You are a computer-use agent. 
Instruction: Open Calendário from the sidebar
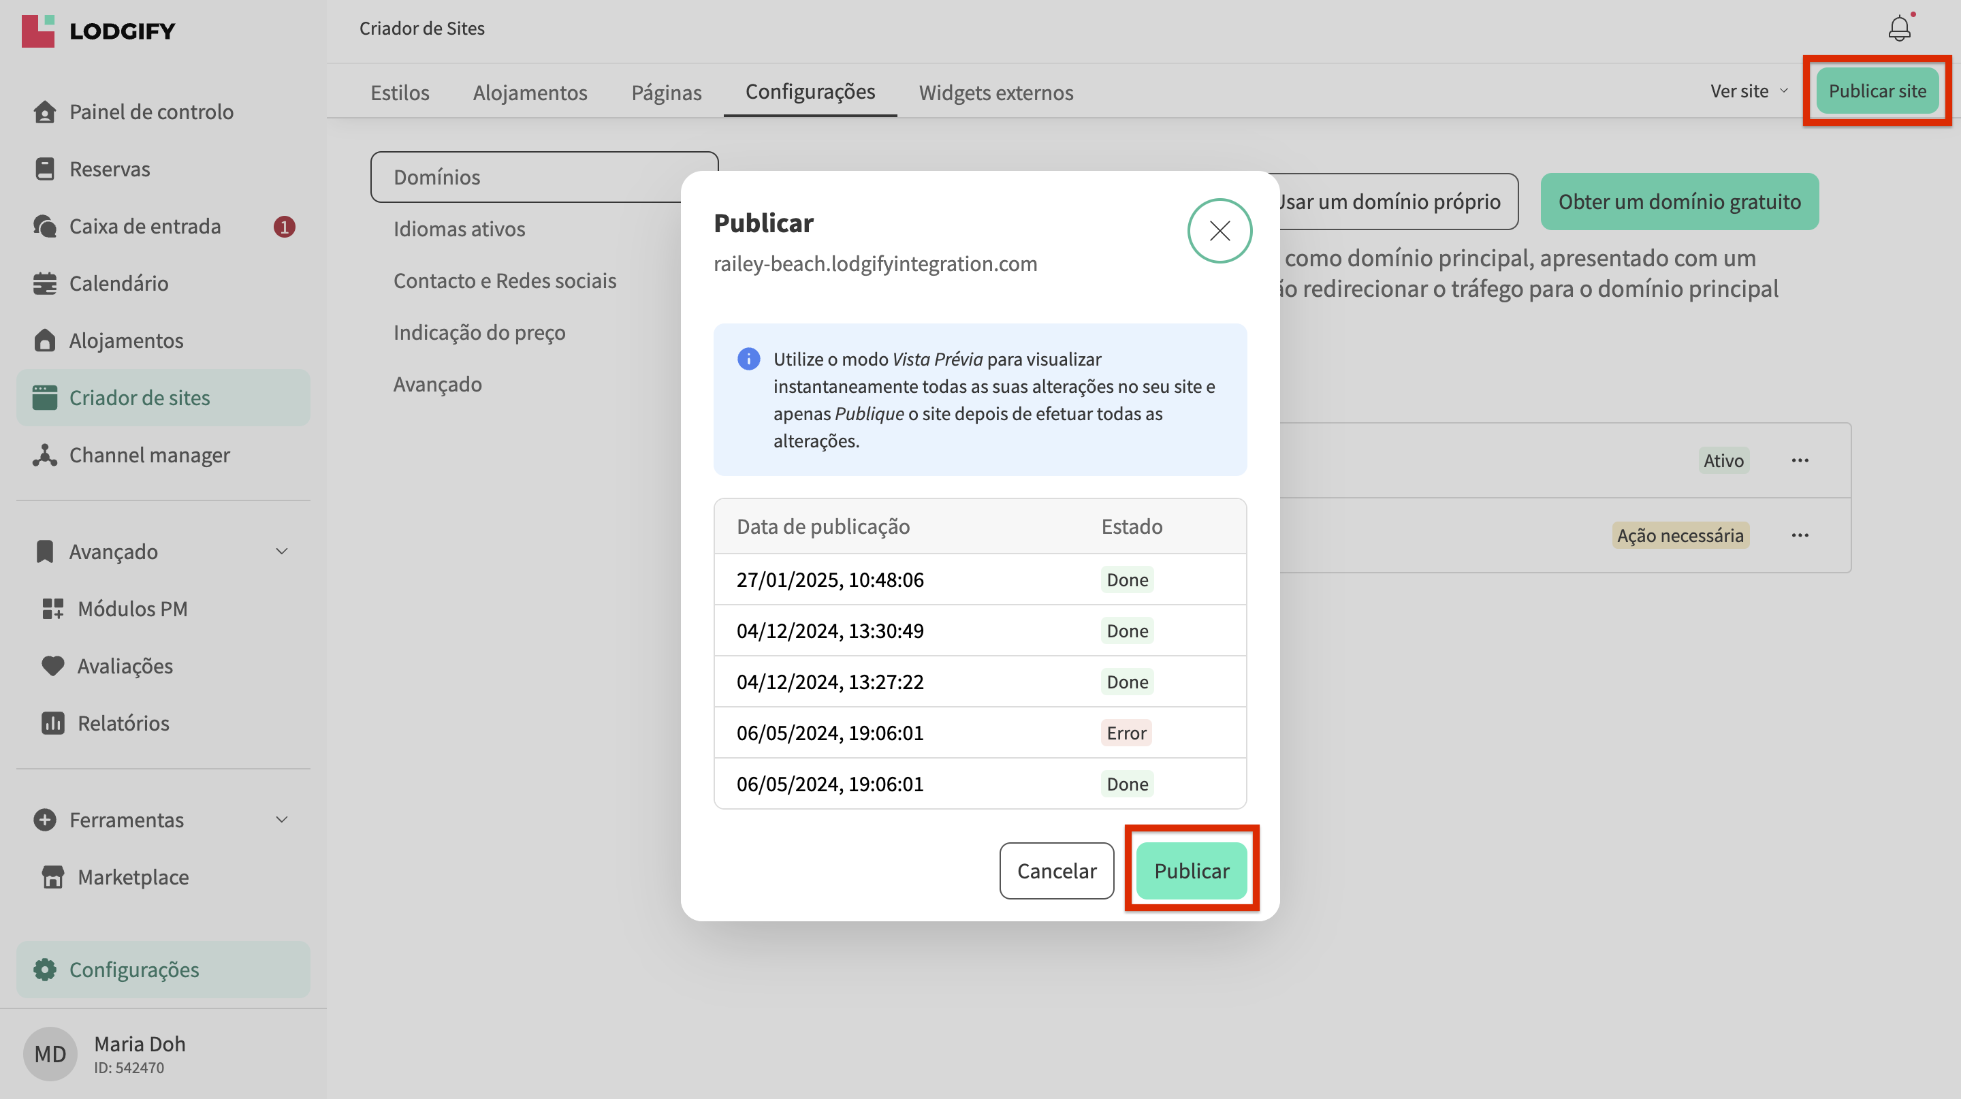118,283
